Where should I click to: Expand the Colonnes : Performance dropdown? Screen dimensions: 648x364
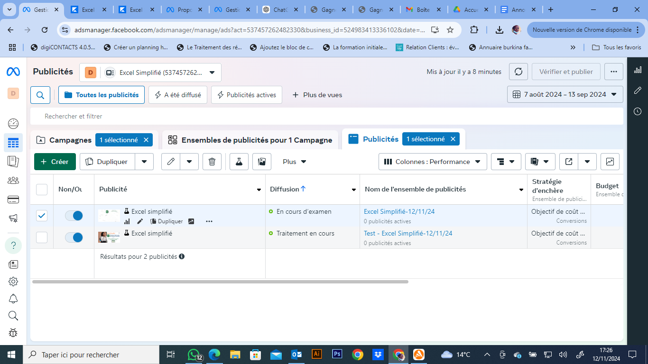coord(433,162)
